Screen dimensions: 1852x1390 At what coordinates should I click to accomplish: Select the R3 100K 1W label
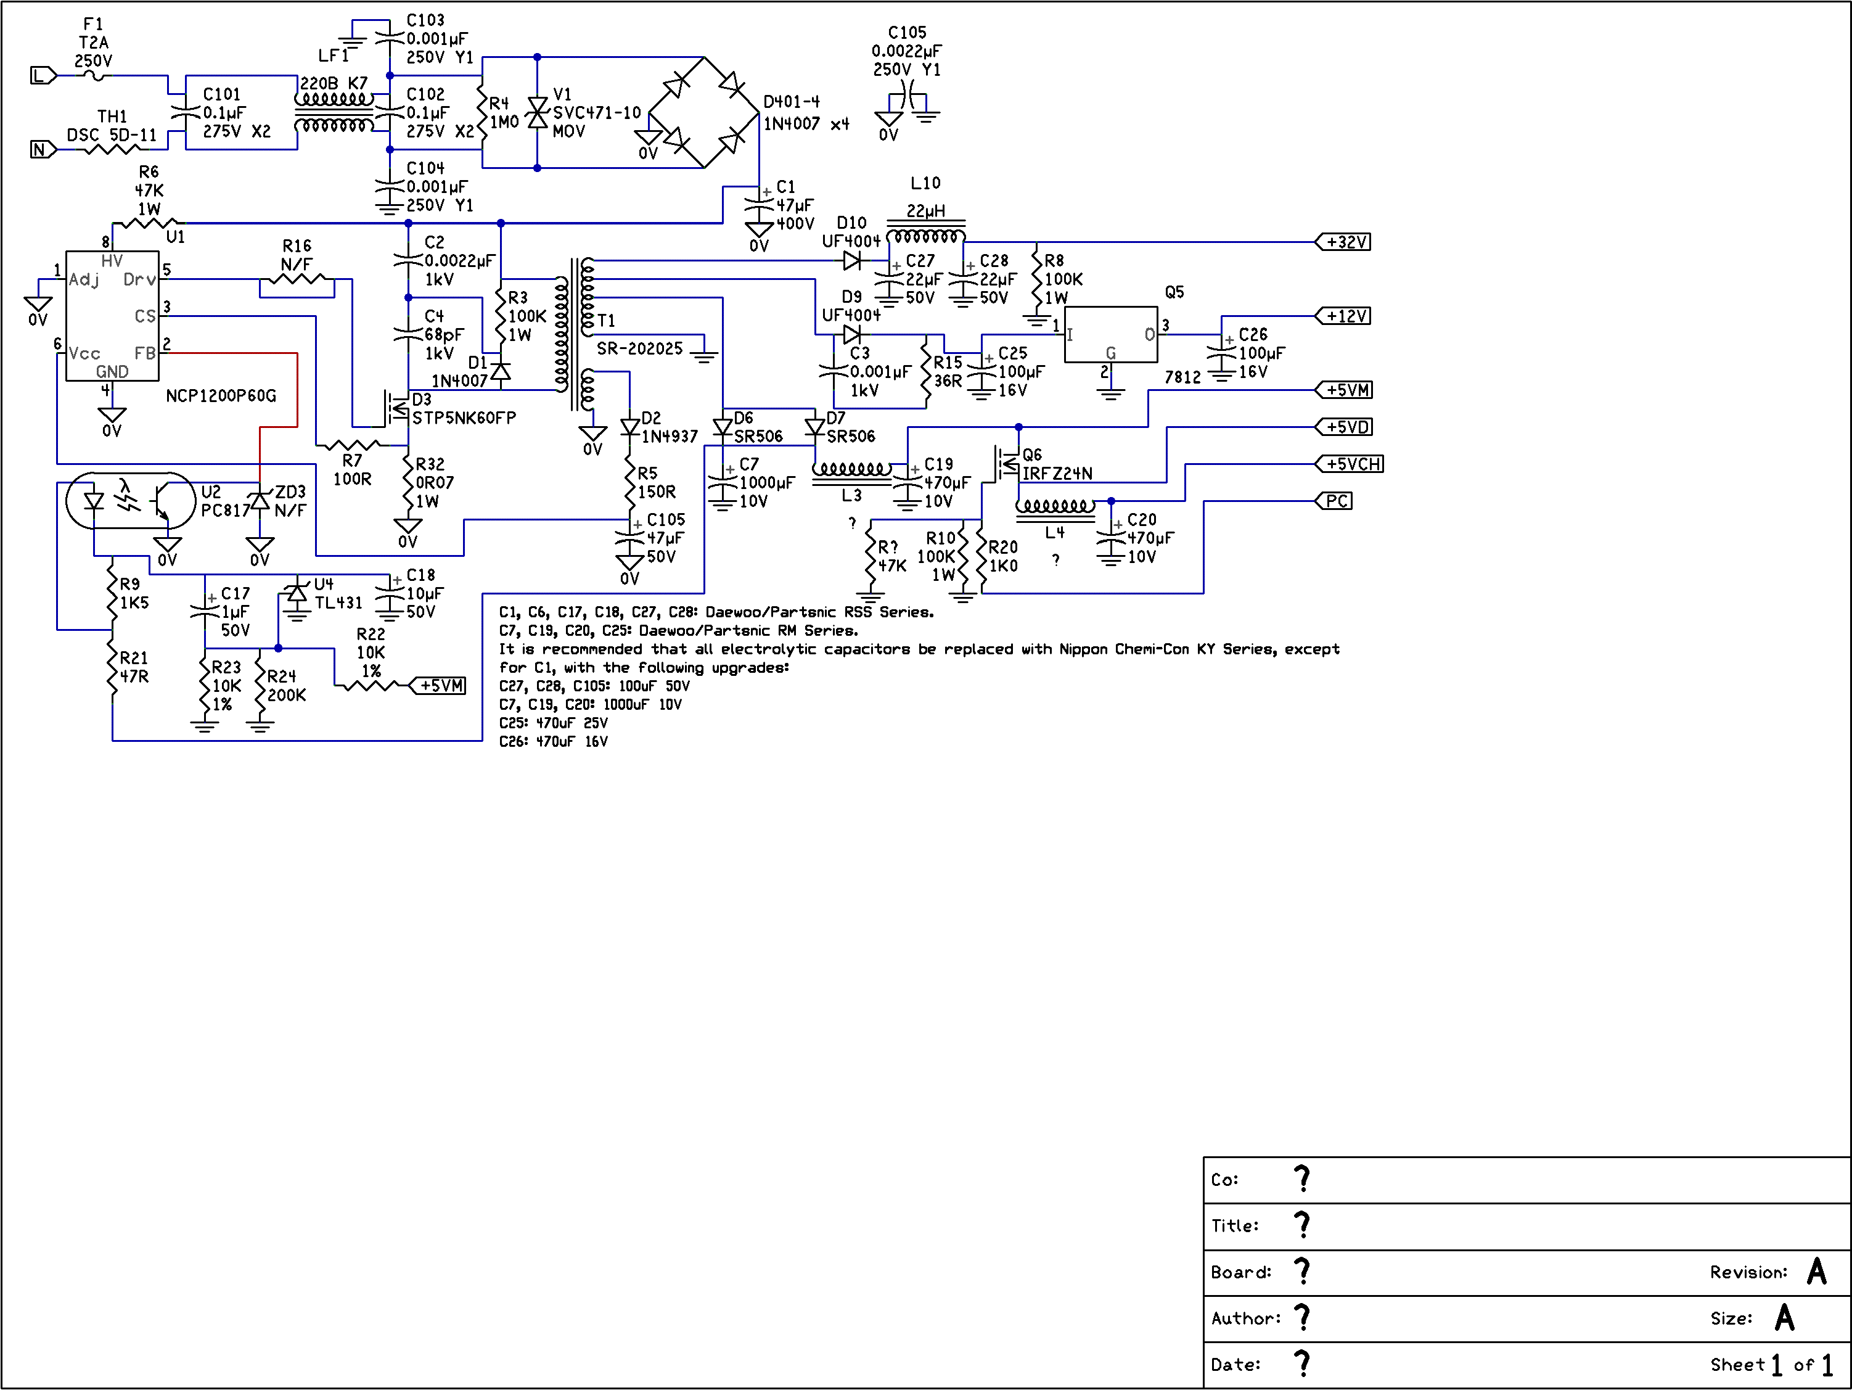527,316
